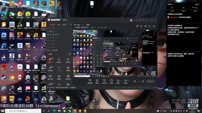This screenshot has width=202, height=113.
Task: Click the pencil edit icon beside game category
Action: click(x=88, y=27)
